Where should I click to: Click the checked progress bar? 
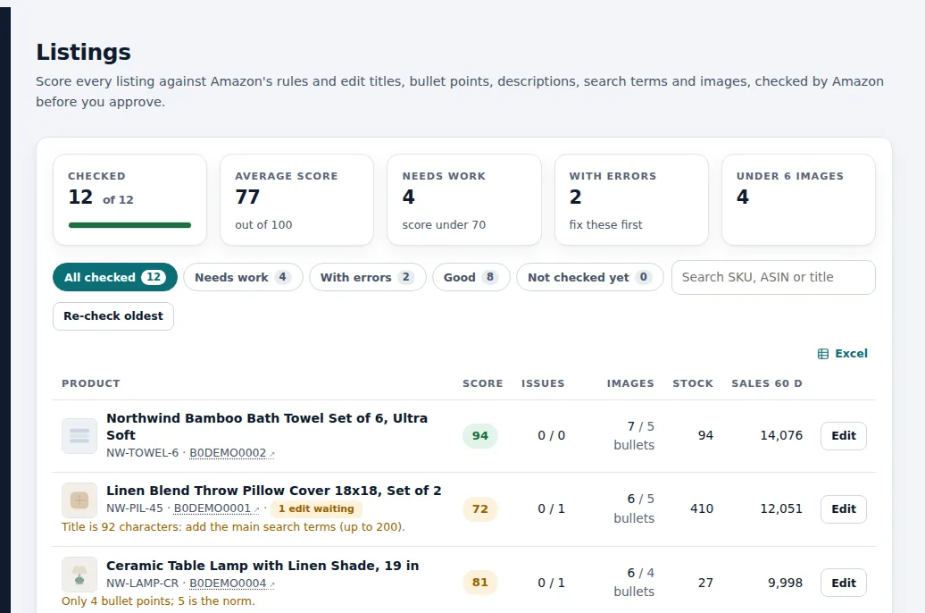[129, 225]
